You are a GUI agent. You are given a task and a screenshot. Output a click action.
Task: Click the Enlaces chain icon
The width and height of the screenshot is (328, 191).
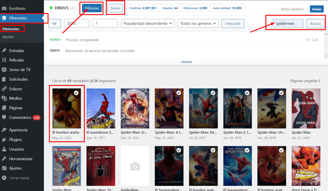point(4,89)
